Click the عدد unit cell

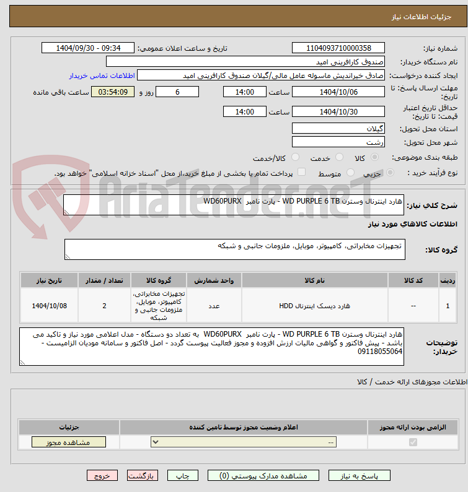pos(214,305)
